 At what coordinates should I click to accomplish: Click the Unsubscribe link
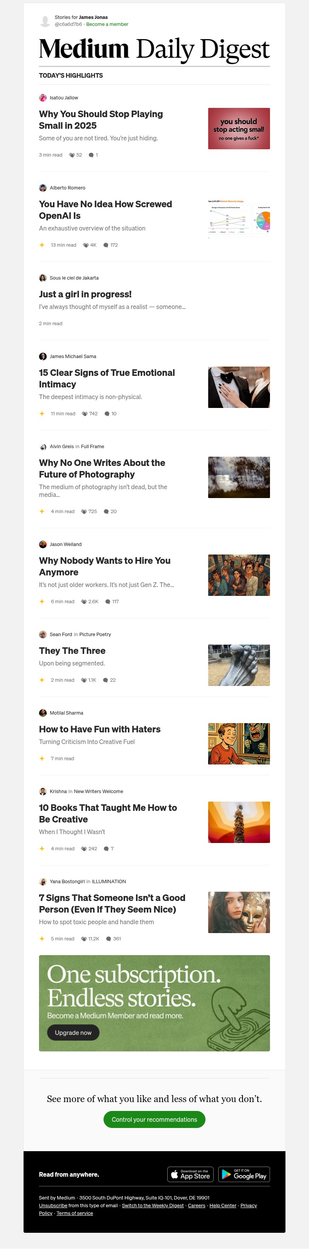tap(53, 1205)
